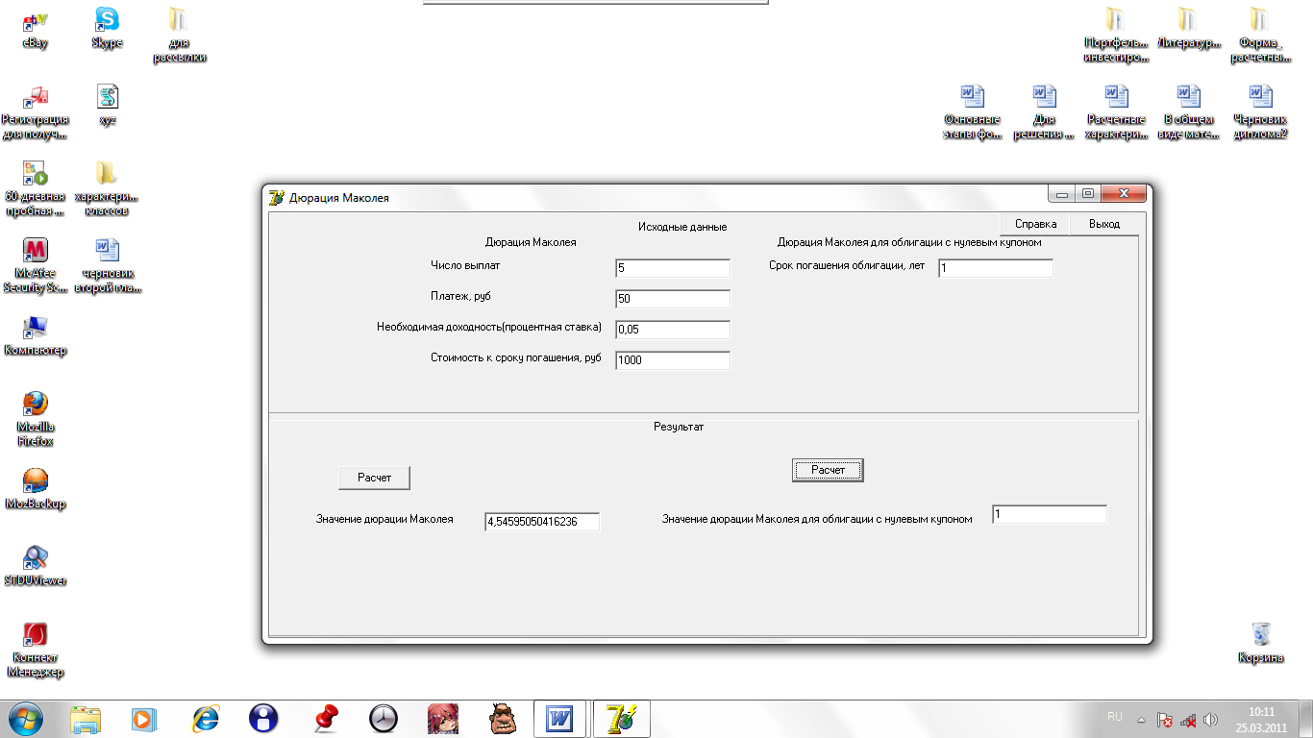This screenshot has width=1313, height=738.
Task: Open the Skype desktop shortcut
Action: click(107, 28)
